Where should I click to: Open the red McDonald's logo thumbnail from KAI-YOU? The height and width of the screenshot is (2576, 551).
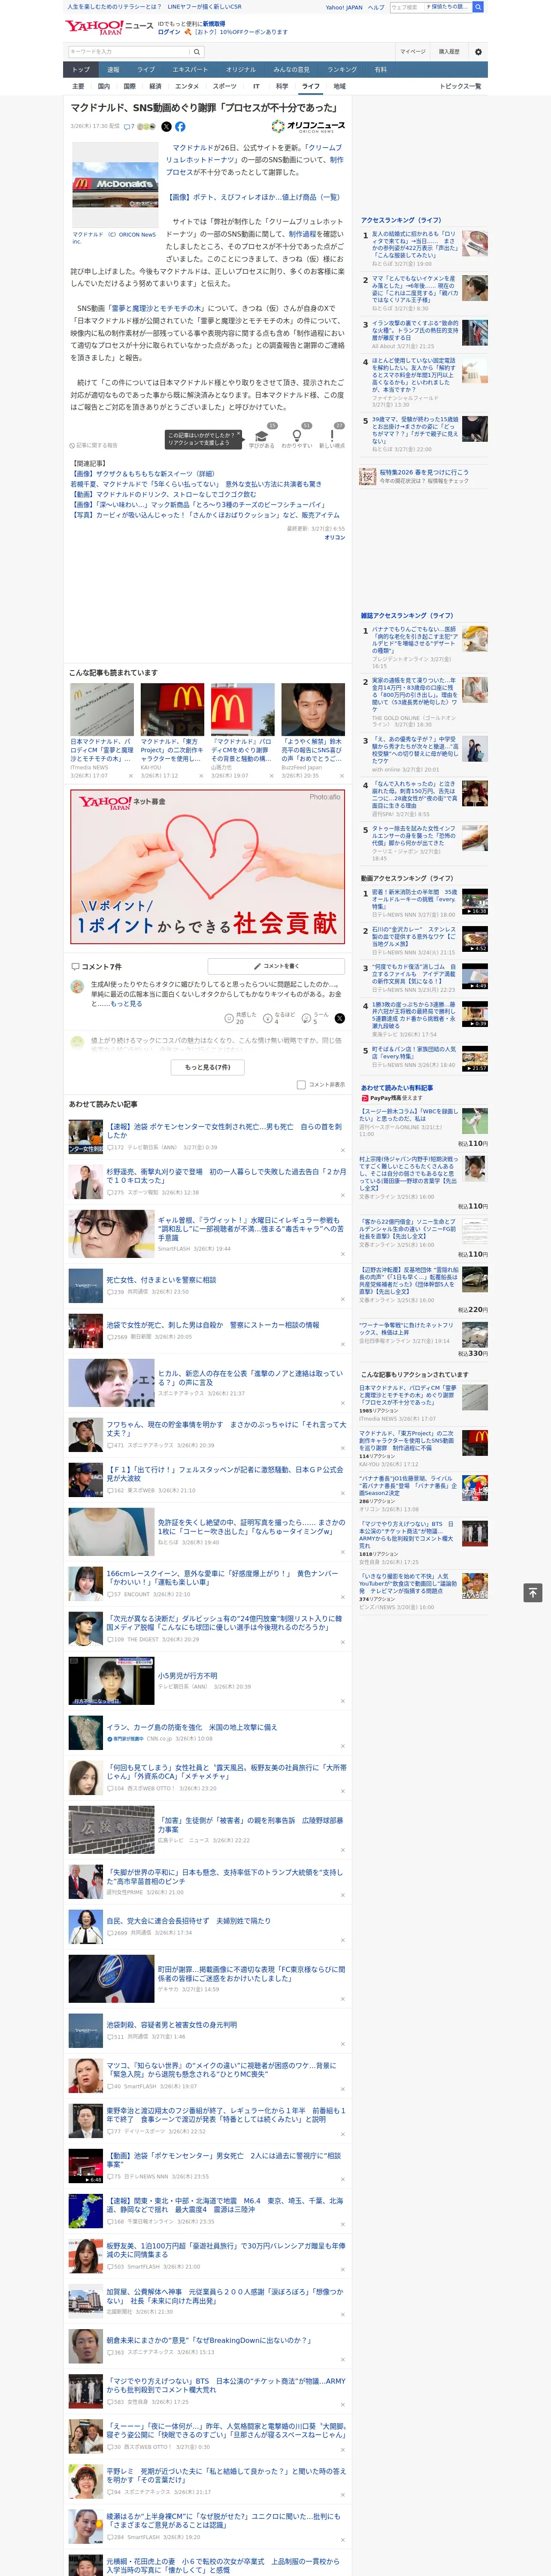[172, 709]
